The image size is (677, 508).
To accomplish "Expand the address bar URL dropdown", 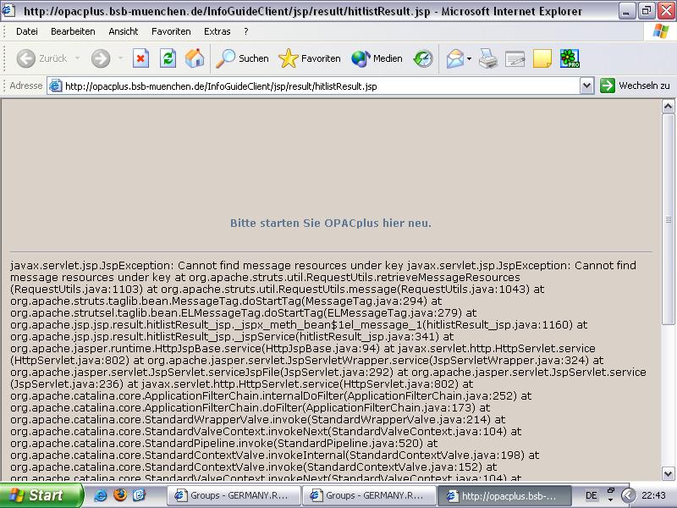I will click(586, 86).
